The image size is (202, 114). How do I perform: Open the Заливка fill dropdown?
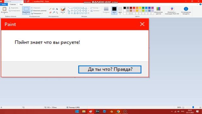[x=95, y=11]
